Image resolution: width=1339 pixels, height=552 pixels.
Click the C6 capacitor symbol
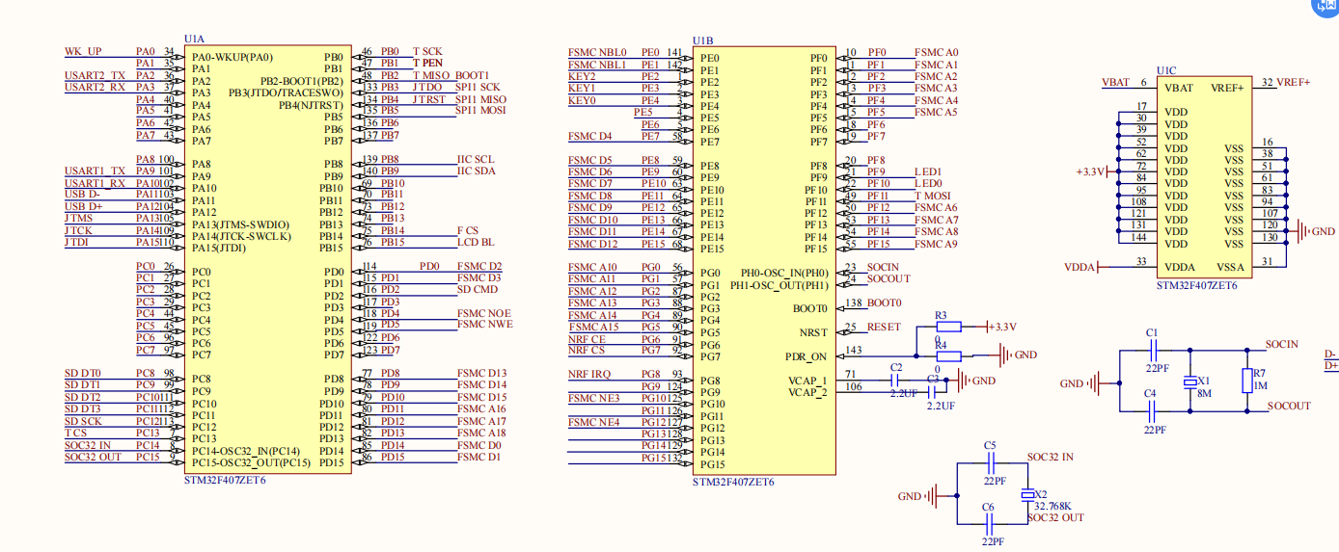pyautogui.click(x=990, y=524)
